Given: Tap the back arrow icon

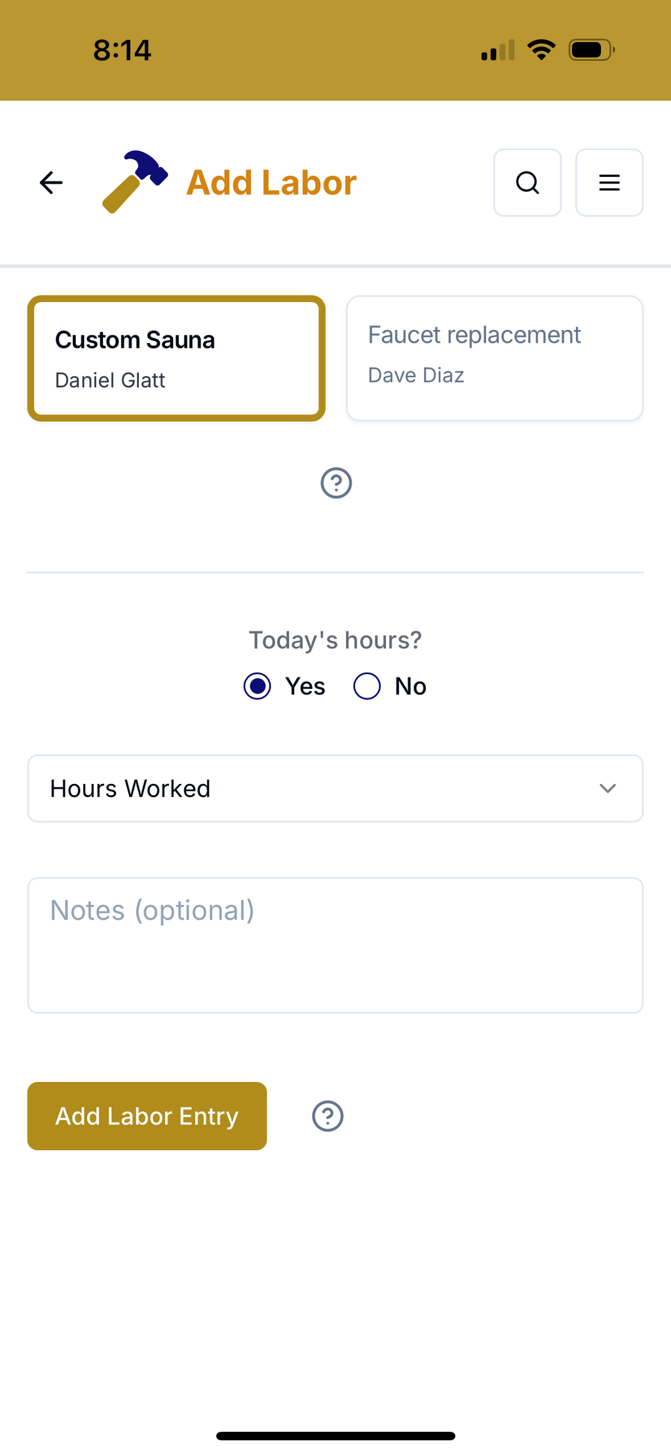Looking at the screenshot, I should [51, 183].
